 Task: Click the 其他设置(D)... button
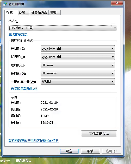click(x=99, y=134)
